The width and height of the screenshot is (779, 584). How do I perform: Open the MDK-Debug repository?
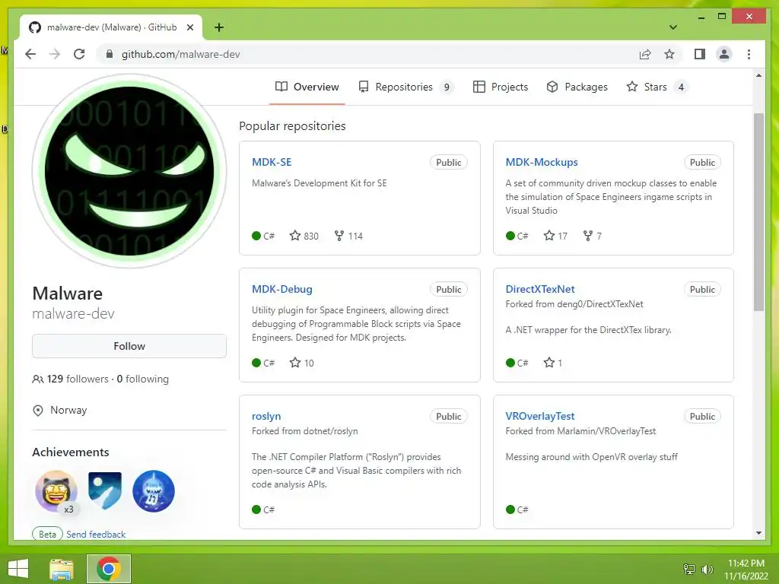(x=282, y=289)
